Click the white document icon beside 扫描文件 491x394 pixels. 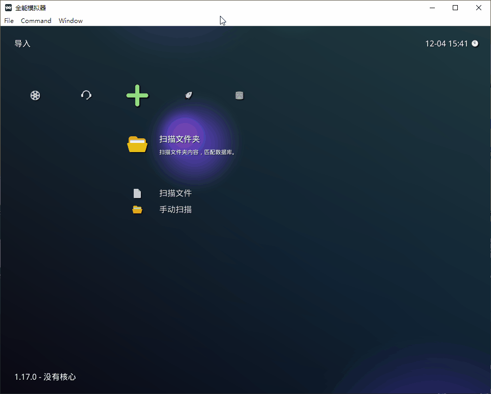tap(137, 193)
